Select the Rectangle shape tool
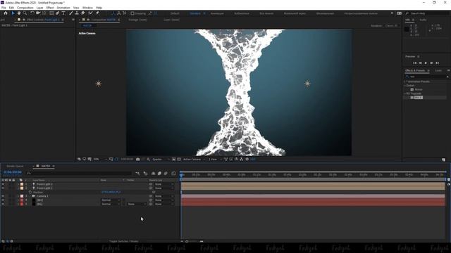The height and width of the screenshot is (253, 451). click(x=51, y=13)
